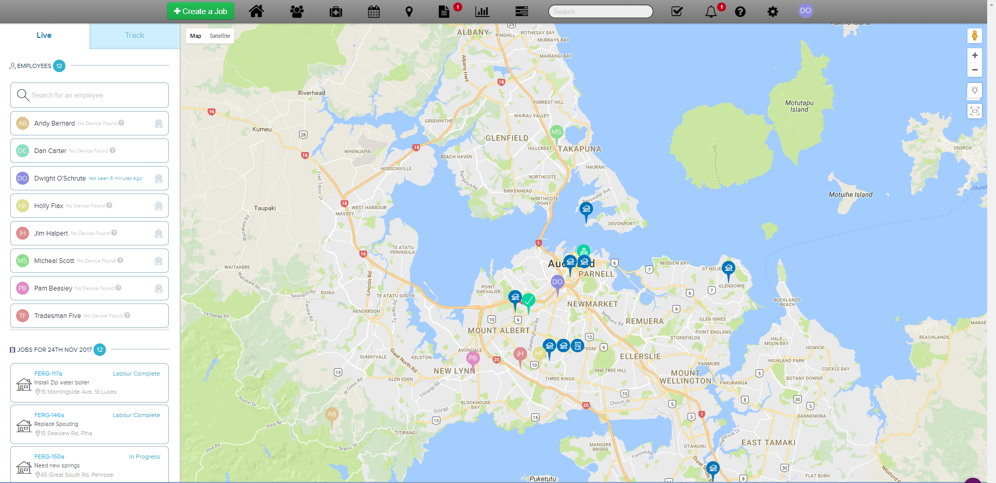Viewport: 996px width, 483px height.
Task: Open job FERG-117a link
Action: 48,374
